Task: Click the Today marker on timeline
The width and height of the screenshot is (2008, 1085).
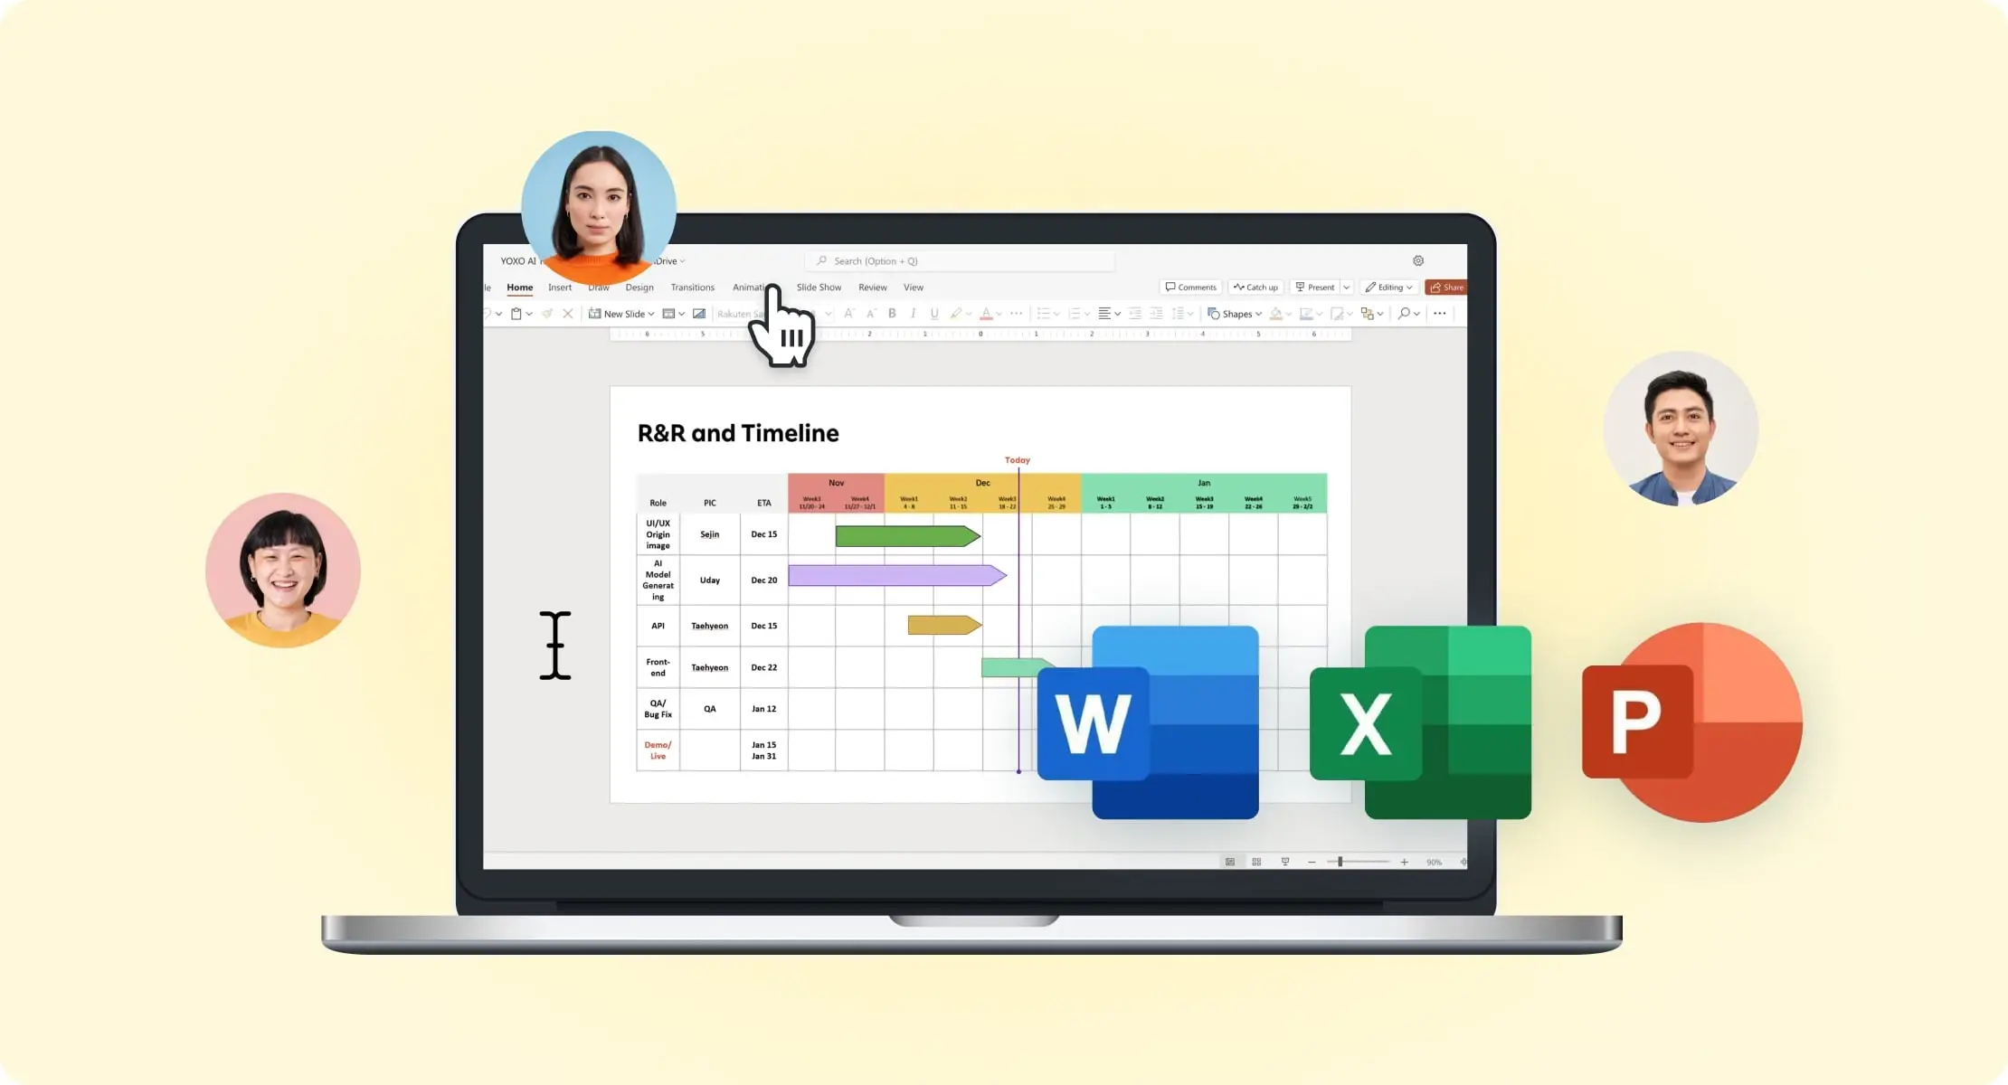Action: pyautogui.click(x=1018, y=459)
